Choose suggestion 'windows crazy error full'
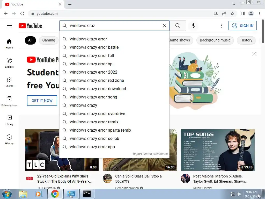This screenshot has width=265, height=199. click(x=114, y=56)
